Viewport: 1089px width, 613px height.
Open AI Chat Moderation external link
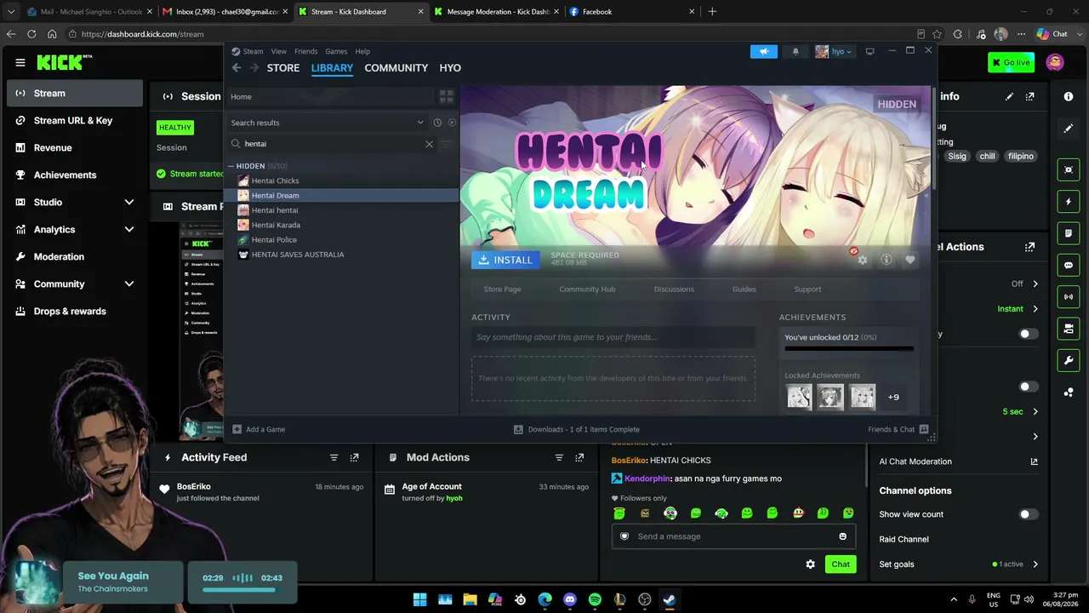1034,461
